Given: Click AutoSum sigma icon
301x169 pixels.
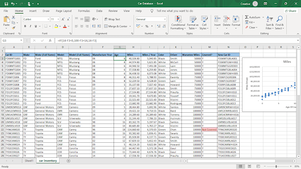Looking at the screenshot, I should click(247, 17).
